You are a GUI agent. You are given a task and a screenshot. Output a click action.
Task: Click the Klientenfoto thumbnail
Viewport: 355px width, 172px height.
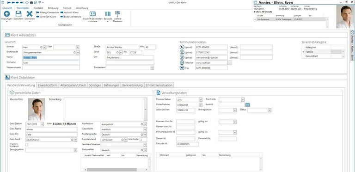[x=37, y=109]
